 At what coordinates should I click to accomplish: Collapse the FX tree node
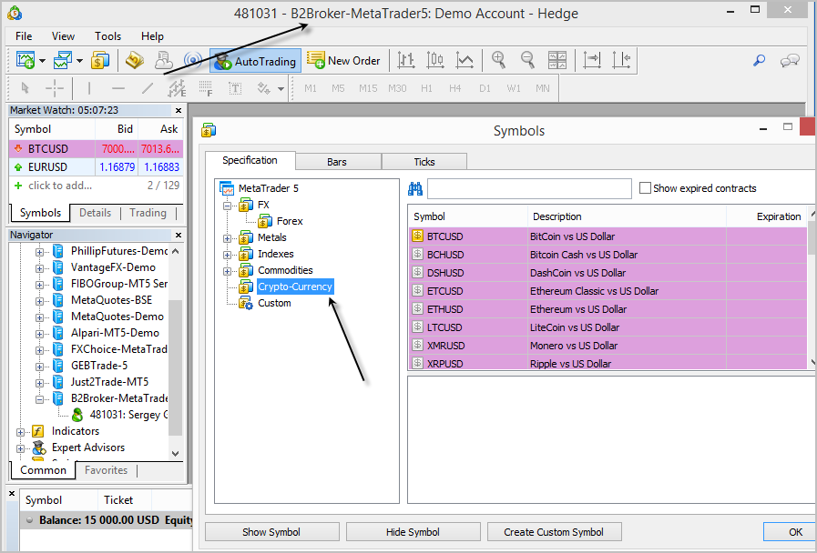pos(227,206)
